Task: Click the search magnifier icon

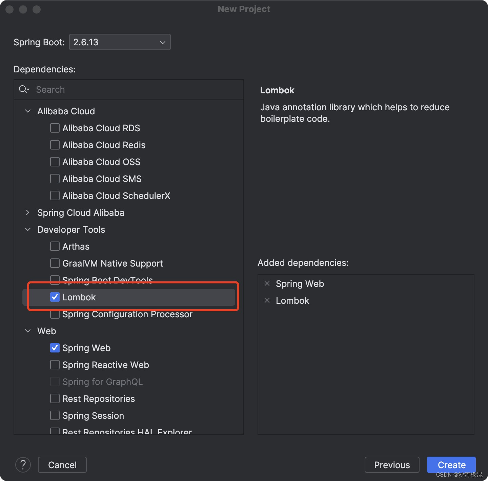Action: 24,89
